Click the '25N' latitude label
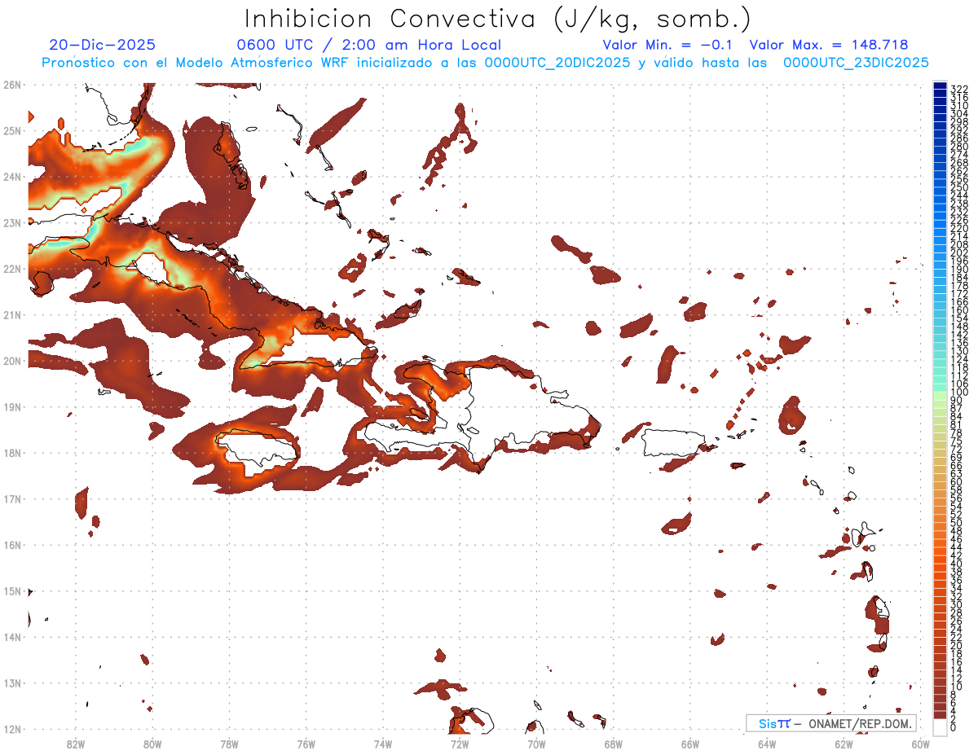This screenshot has width=978, height=755. click(x=12, y=130)
